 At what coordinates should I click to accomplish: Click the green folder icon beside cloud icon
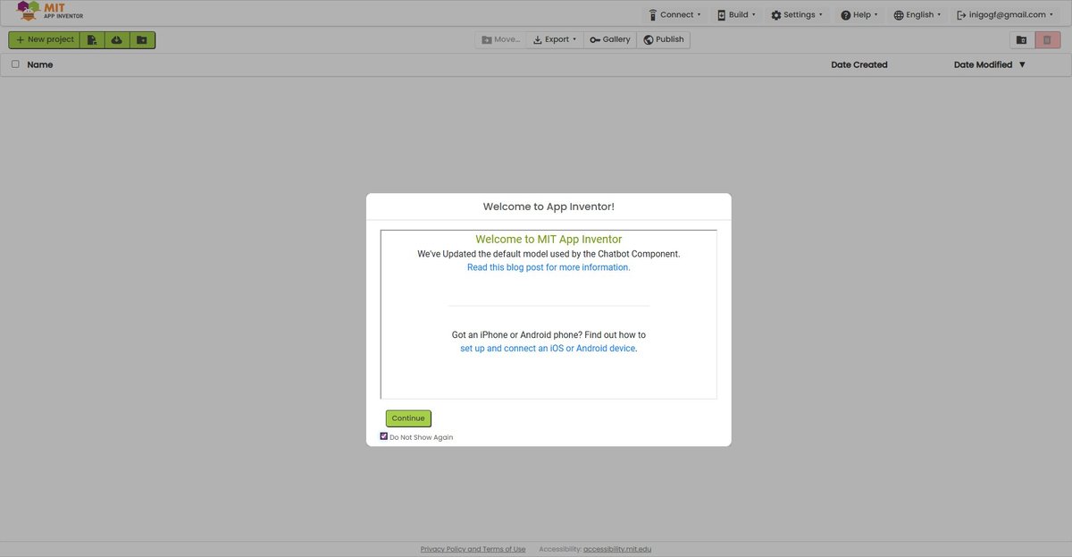tap(142, 40)
